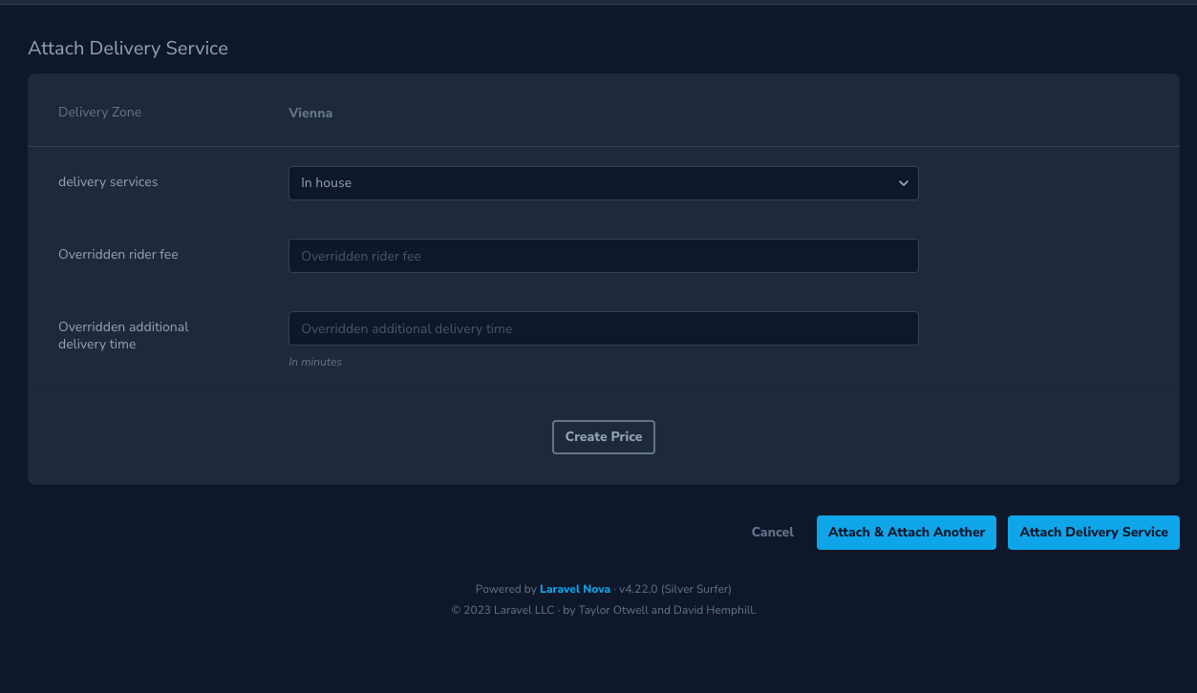Focus the Overridden additional delivery time field
Image resolution: width=1197 pixels, height=693 pixels.
(603, 327)
